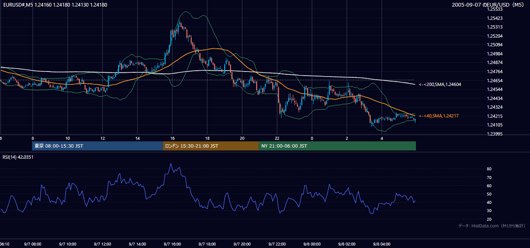530x248 pixels.
Task: Click price axis value 1.24105
Action: pyautogui.click(x=495, y=125)
